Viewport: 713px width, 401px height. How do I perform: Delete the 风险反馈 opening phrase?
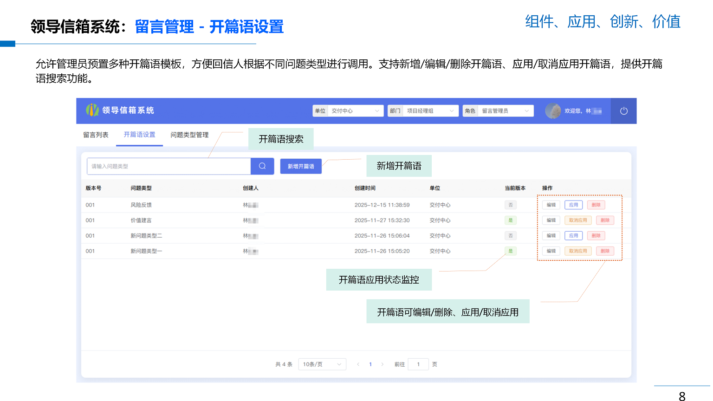pyautogui.click(x=596, y=205)
